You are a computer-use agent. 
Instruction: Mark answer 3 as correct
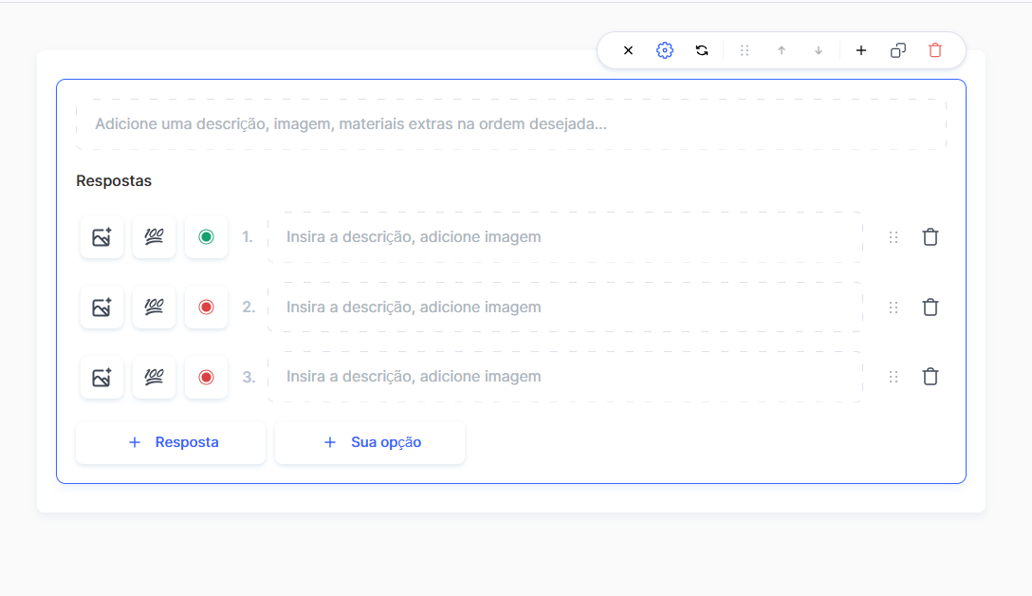pyautogui.click(x=206, y=377)
